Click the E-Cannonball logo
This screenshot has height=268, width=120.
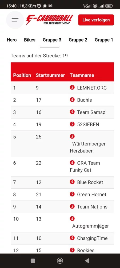coord(50,20)
